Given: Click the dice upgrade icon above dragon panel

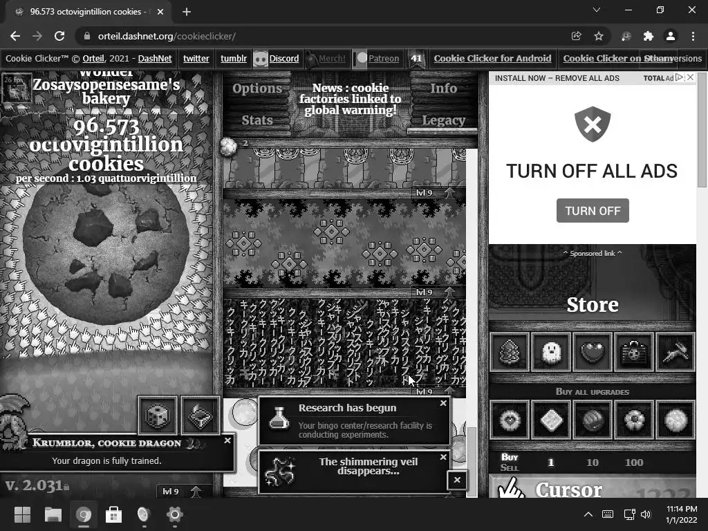Looking at the screenshot, I should tap(158, 415).
